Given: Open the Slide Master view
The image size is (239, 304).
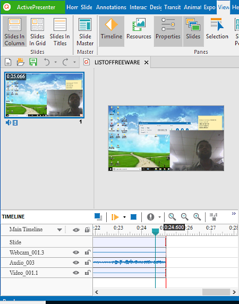Looking at the screenshot, I should pos(85,31).
